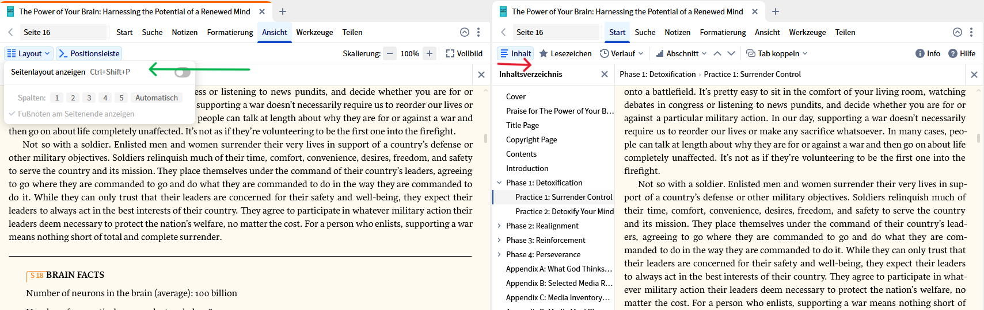This screenshot has width=984, height=310.
Task: Increase scaling with the plus button
Action: (429, 53)
